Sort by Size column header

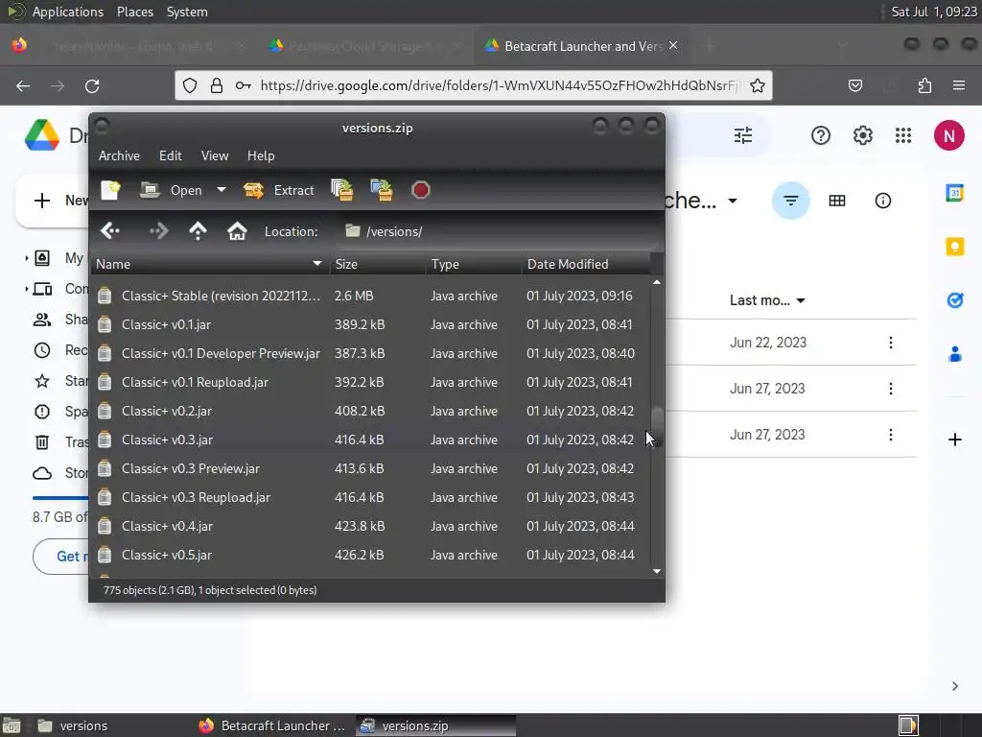pos(378,264)
